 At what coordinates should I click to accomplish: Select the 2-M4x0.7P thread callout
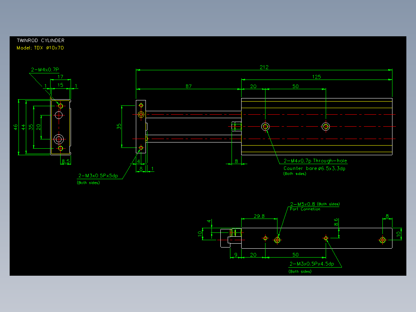click(45, 70)
